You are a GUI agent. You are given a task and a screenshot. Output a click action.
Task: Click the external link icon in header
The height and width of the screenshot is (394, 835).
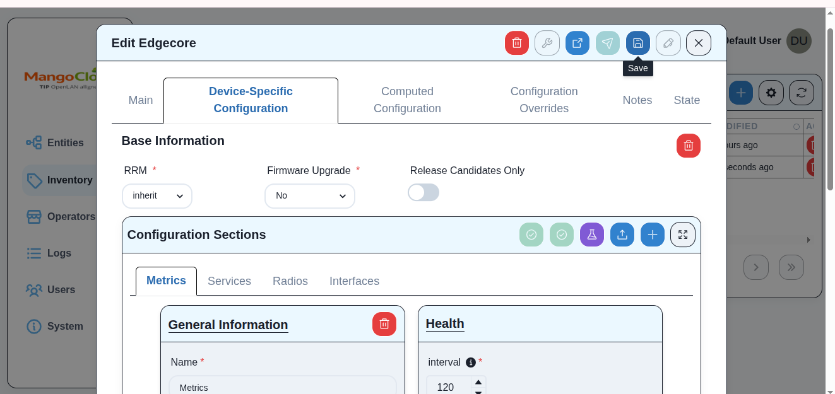click(577, 43)
